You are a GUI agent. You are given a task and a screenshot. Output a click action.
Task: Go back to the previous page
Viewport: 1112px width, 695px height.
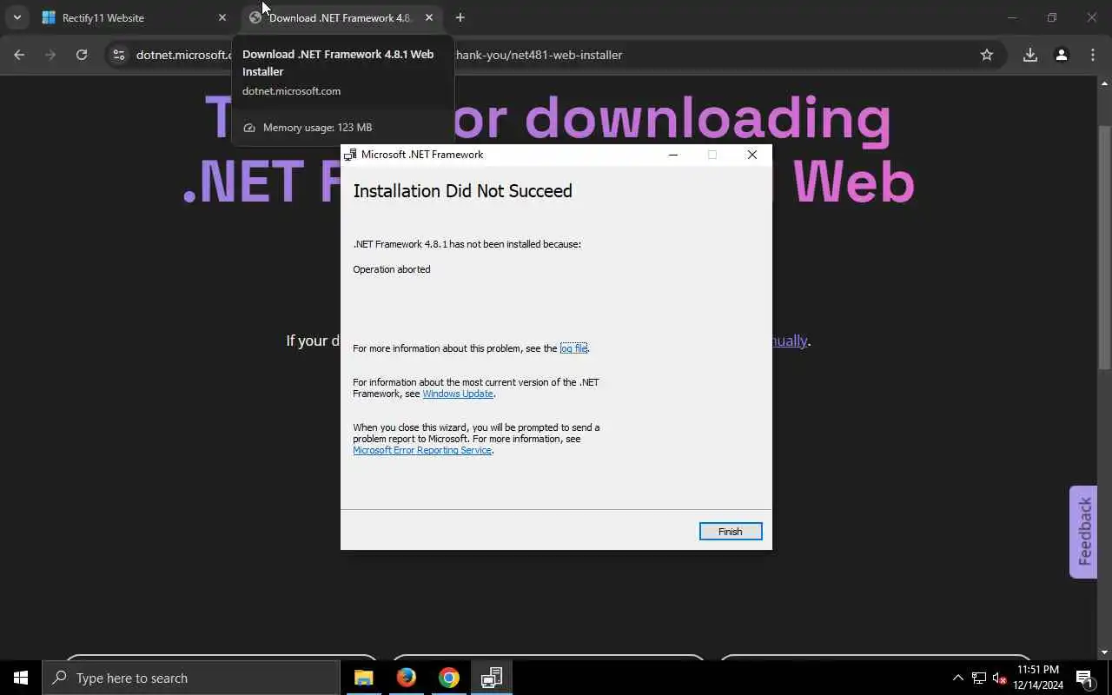tap(19, 55)
